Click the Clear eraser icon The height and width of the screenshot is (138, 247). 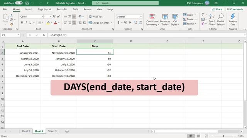[203, 24]
